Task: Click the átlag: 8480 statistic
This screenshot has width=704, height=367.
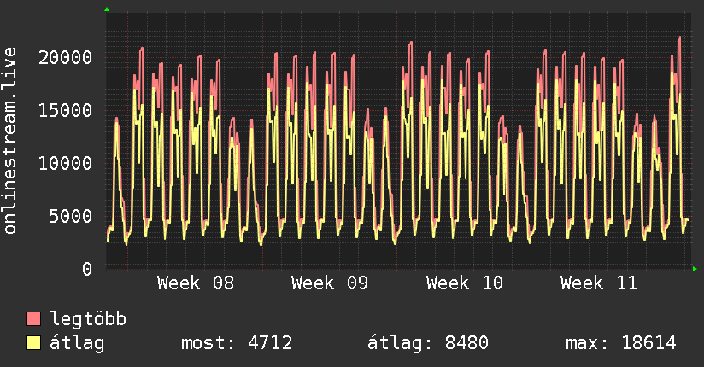Action: pos(427,343)
